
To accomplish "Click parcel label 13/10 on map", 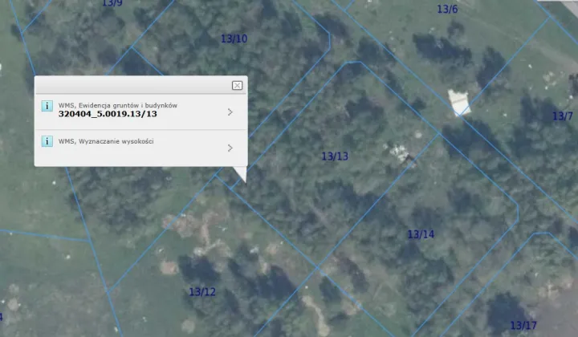I will tap(234, 39).
